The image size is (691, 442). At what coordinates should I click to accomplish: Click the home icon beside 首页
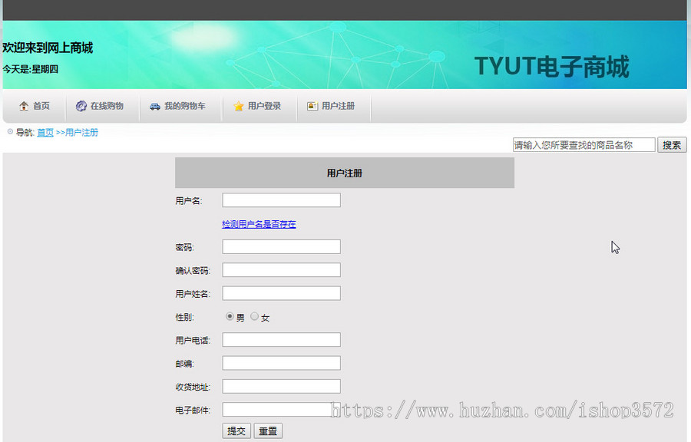tap(24, 107)
